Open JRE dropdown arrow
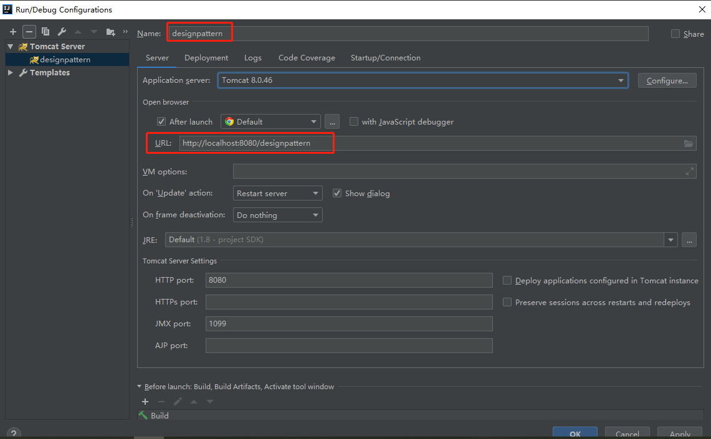Image resolution: width=711 pixels, height=439 pixels. (x=670, y=240)
